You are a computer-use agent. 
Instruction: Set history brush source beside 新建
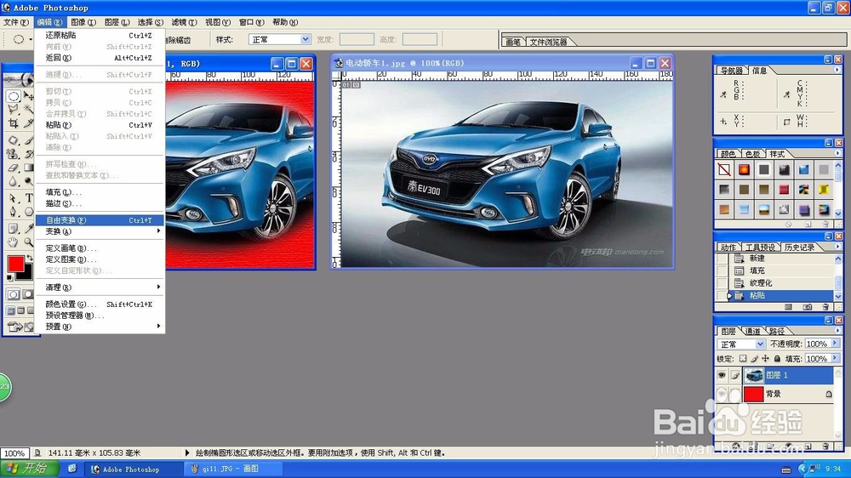(722, 259)
